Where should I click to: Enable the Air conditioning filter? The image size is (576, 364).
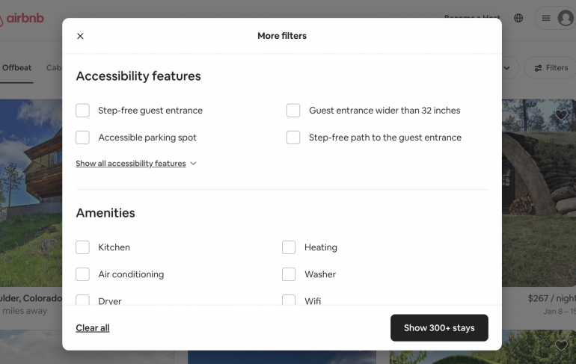click(83, 274)
